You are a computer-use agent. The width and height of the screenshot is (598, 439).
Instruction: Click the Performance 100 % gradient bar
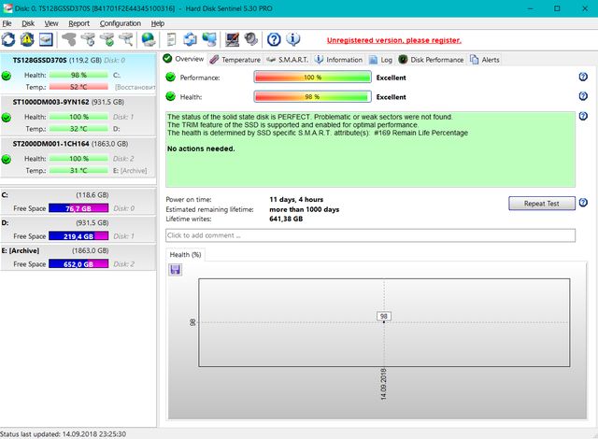click(x=312, y=78)
